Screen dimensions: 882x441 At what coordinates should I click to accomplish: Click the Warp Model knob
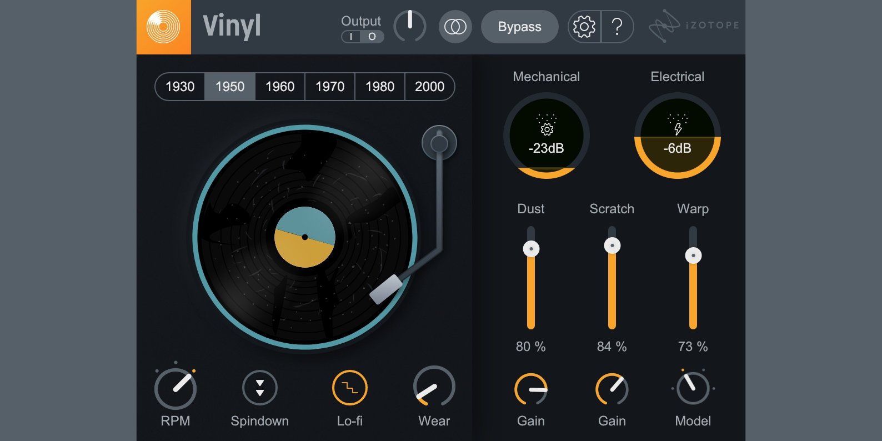[693, 388]
